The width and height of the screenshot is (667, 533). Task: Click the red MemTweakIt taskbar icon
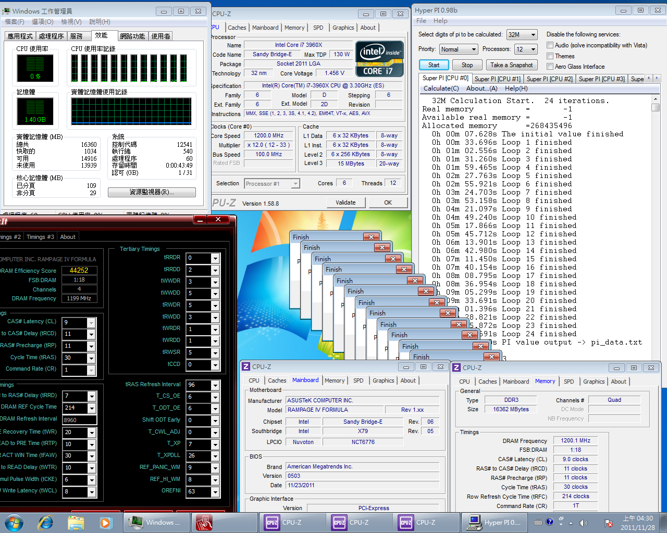pyautogui.click(x=204, y=522)
